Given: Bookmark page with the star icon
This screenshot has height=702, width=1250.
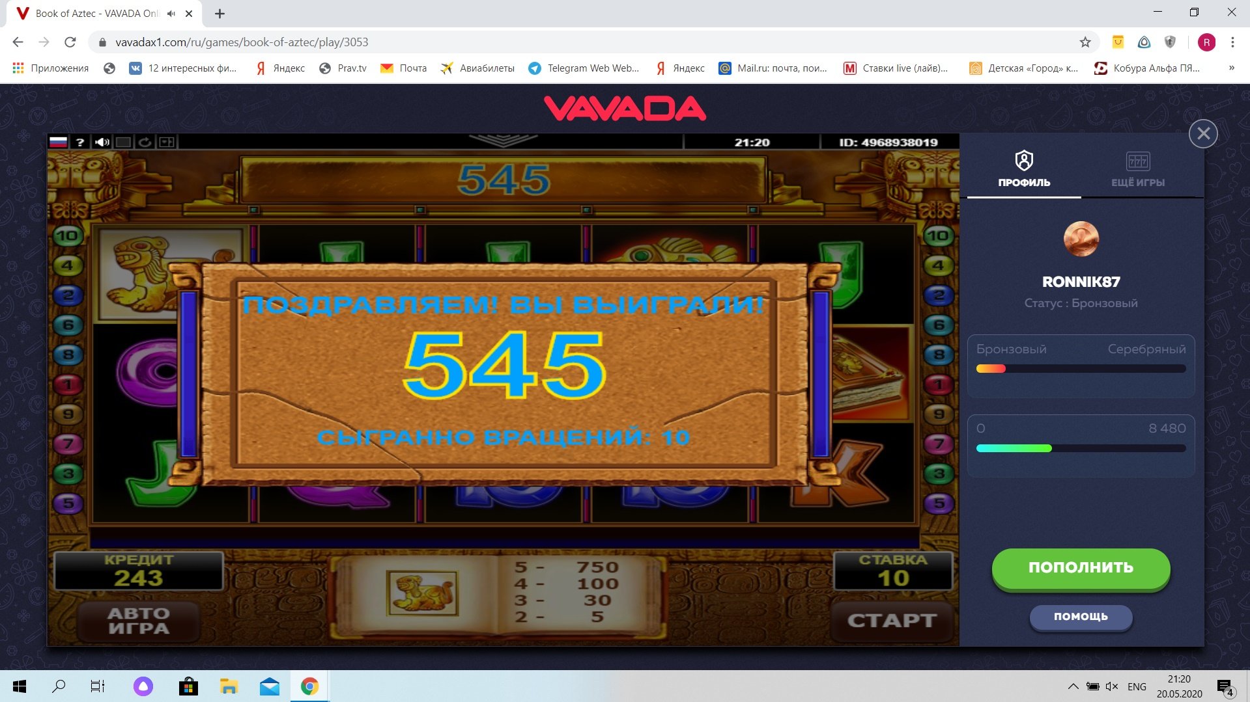Looking at the screenshot, I should [x=1085, y=42].
